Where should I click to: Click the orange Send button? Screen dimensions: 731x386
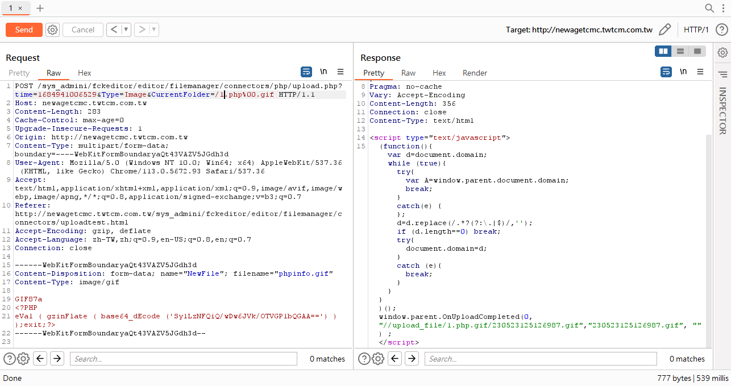pos(24,30)
